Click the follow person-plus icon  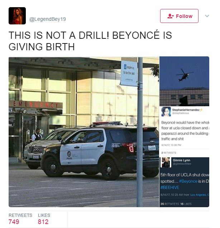(171, 16)
